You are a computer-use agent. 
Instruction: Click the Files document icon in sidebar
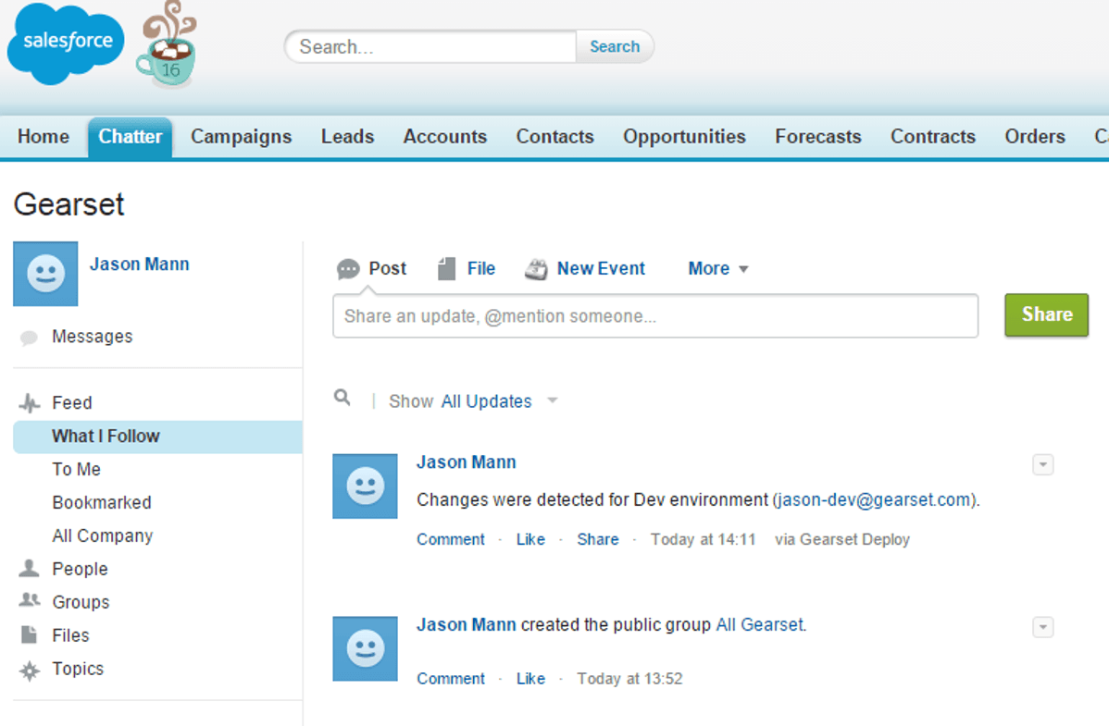tap(30, 634)
